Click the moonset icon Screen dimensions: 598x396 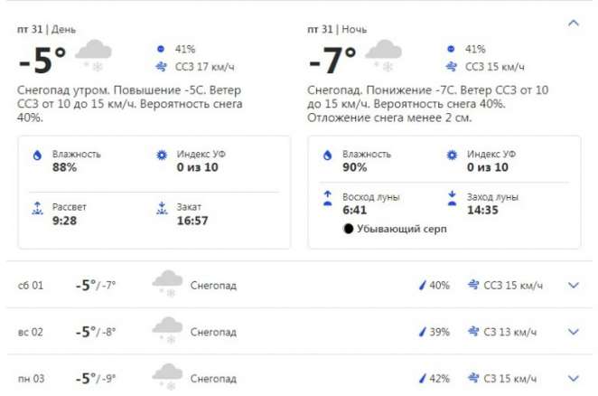pos(453,198)
